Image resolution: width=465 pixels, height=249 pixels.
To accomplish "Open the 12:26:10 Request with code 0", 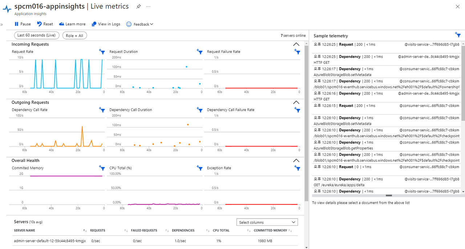I will (387, 170).
